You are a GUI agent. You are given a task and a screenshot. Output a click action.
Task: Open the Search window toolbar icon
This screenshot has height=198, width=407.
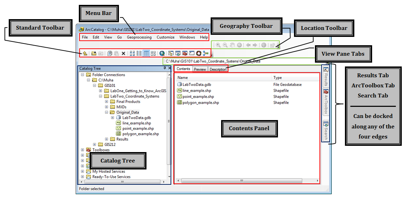[x=178, y=53]
